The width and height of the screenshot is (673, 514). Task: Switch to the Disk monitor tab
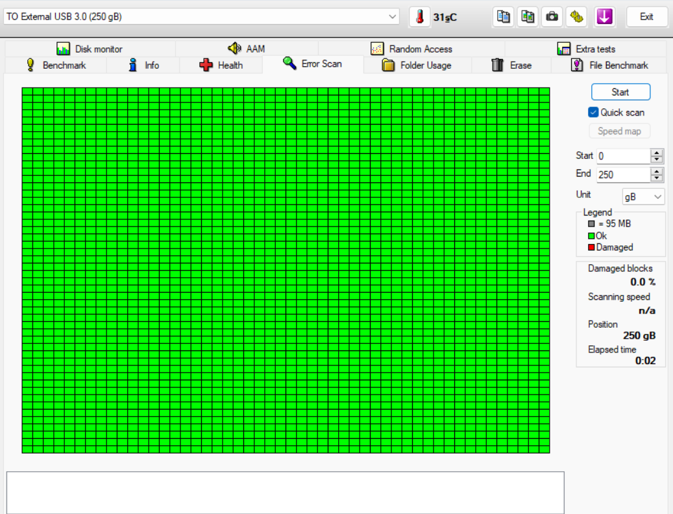pyautogui.click(x=90, y=49)
